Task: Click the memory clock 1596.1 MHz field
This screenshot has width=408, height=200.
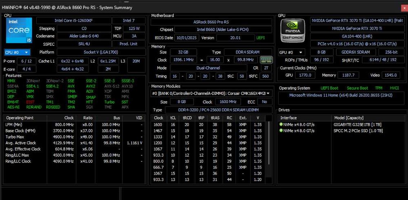Action: (183, 60)
